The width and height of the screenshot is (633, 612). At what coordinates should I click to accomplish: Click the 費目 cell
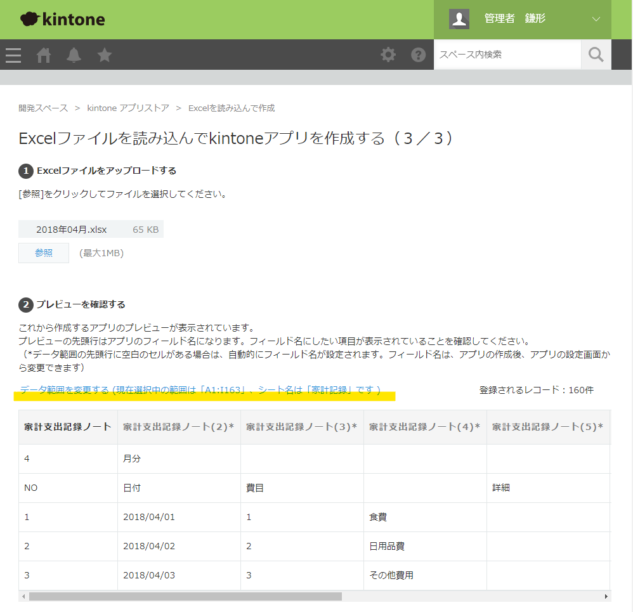pos(302,488)
